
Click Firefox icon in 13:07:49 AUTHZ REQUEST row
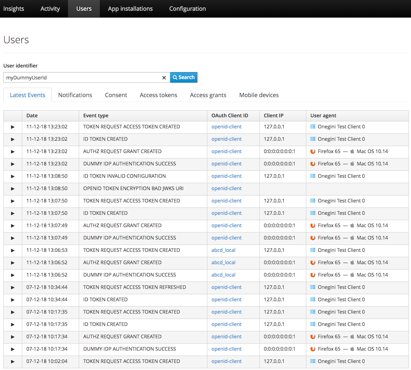click(313, 225)
